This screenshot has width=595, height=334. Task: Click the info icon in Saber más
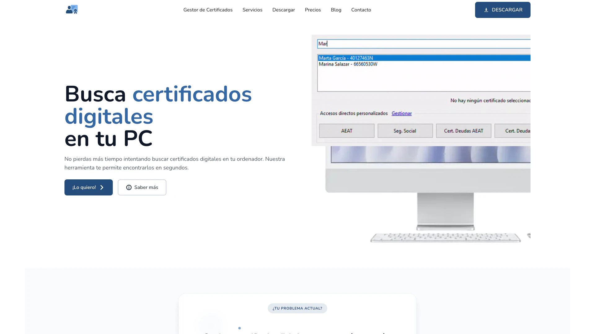tap(129, 187)
